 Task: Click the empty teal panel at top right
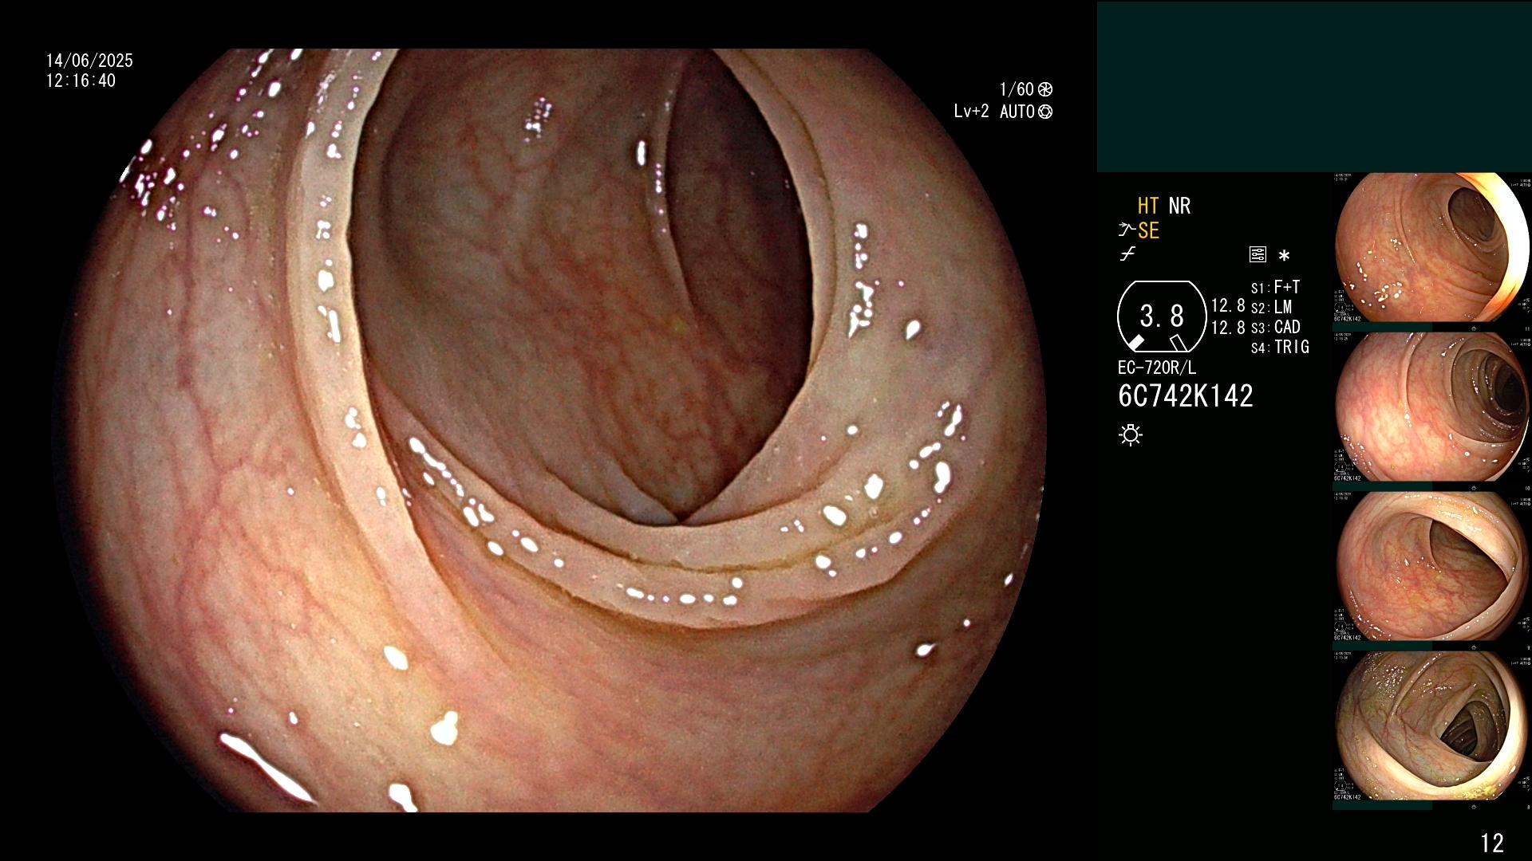pos(1314,86)
